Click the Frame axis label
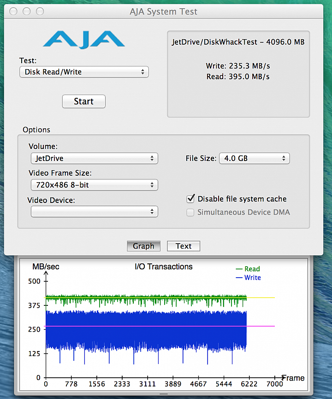332x399 pixels. click(294, 378)
